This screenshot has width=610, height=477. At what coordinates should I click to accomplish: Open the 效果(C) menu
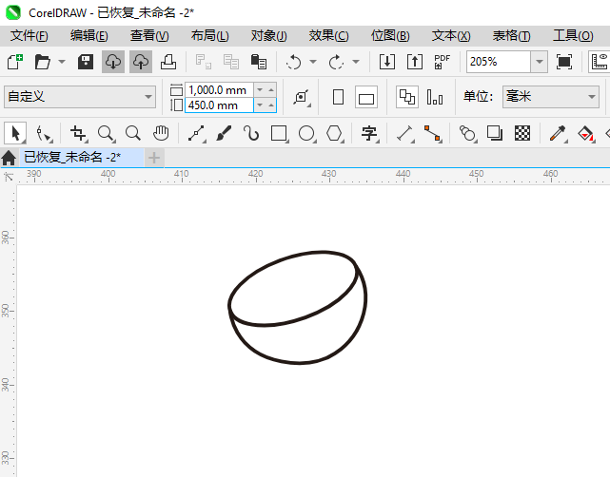coord(328,35)
